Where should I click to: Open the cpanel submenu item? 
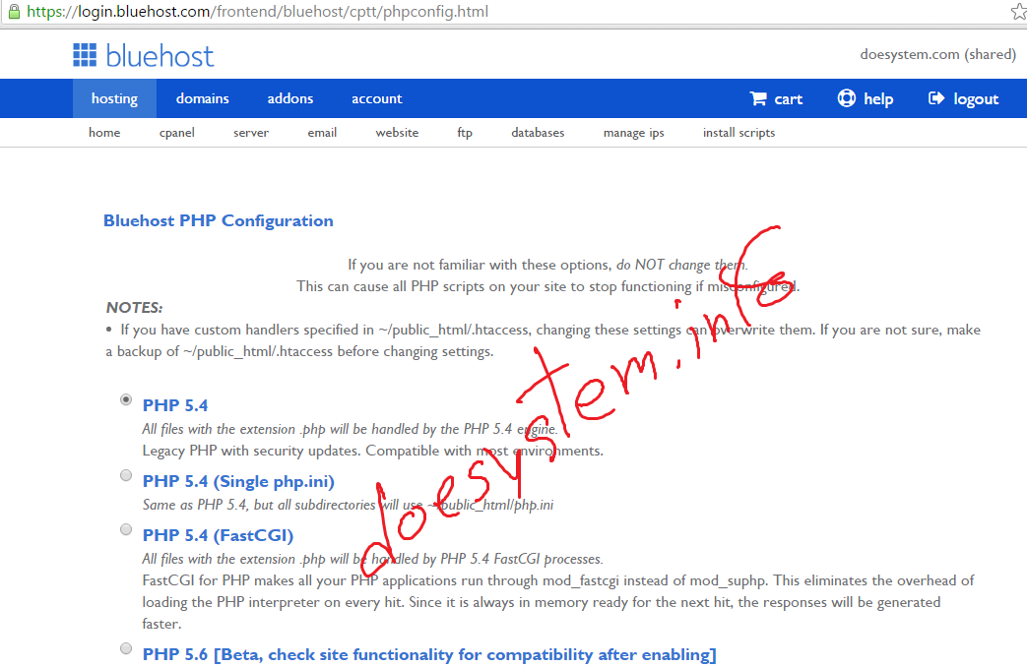click(177, 132)
